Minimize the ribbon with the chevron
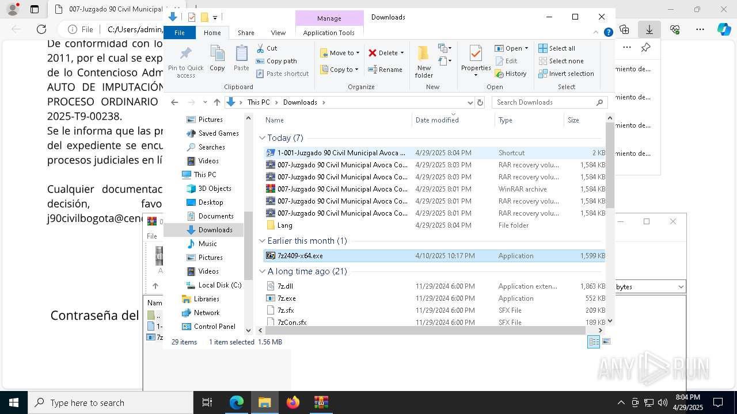This screenshot has width=737, height=414. pyautogui.click(x=596, y=33)
